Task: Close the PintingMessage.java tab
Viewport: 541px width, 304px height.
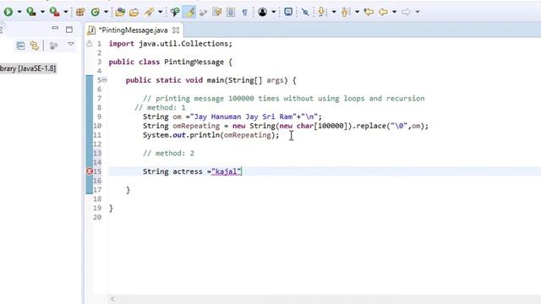Action: [176, 30]
